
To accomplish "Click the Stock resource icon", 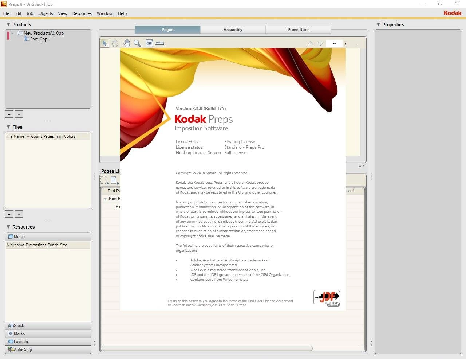I will click(x=11, y=325).
